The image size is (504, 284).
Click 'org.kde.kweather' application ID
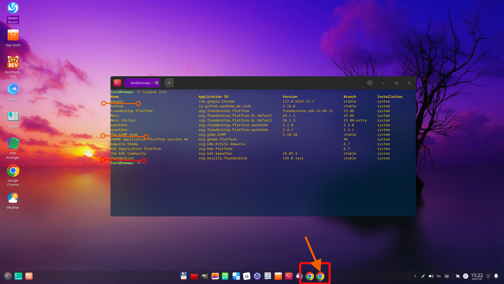point(216,154)
